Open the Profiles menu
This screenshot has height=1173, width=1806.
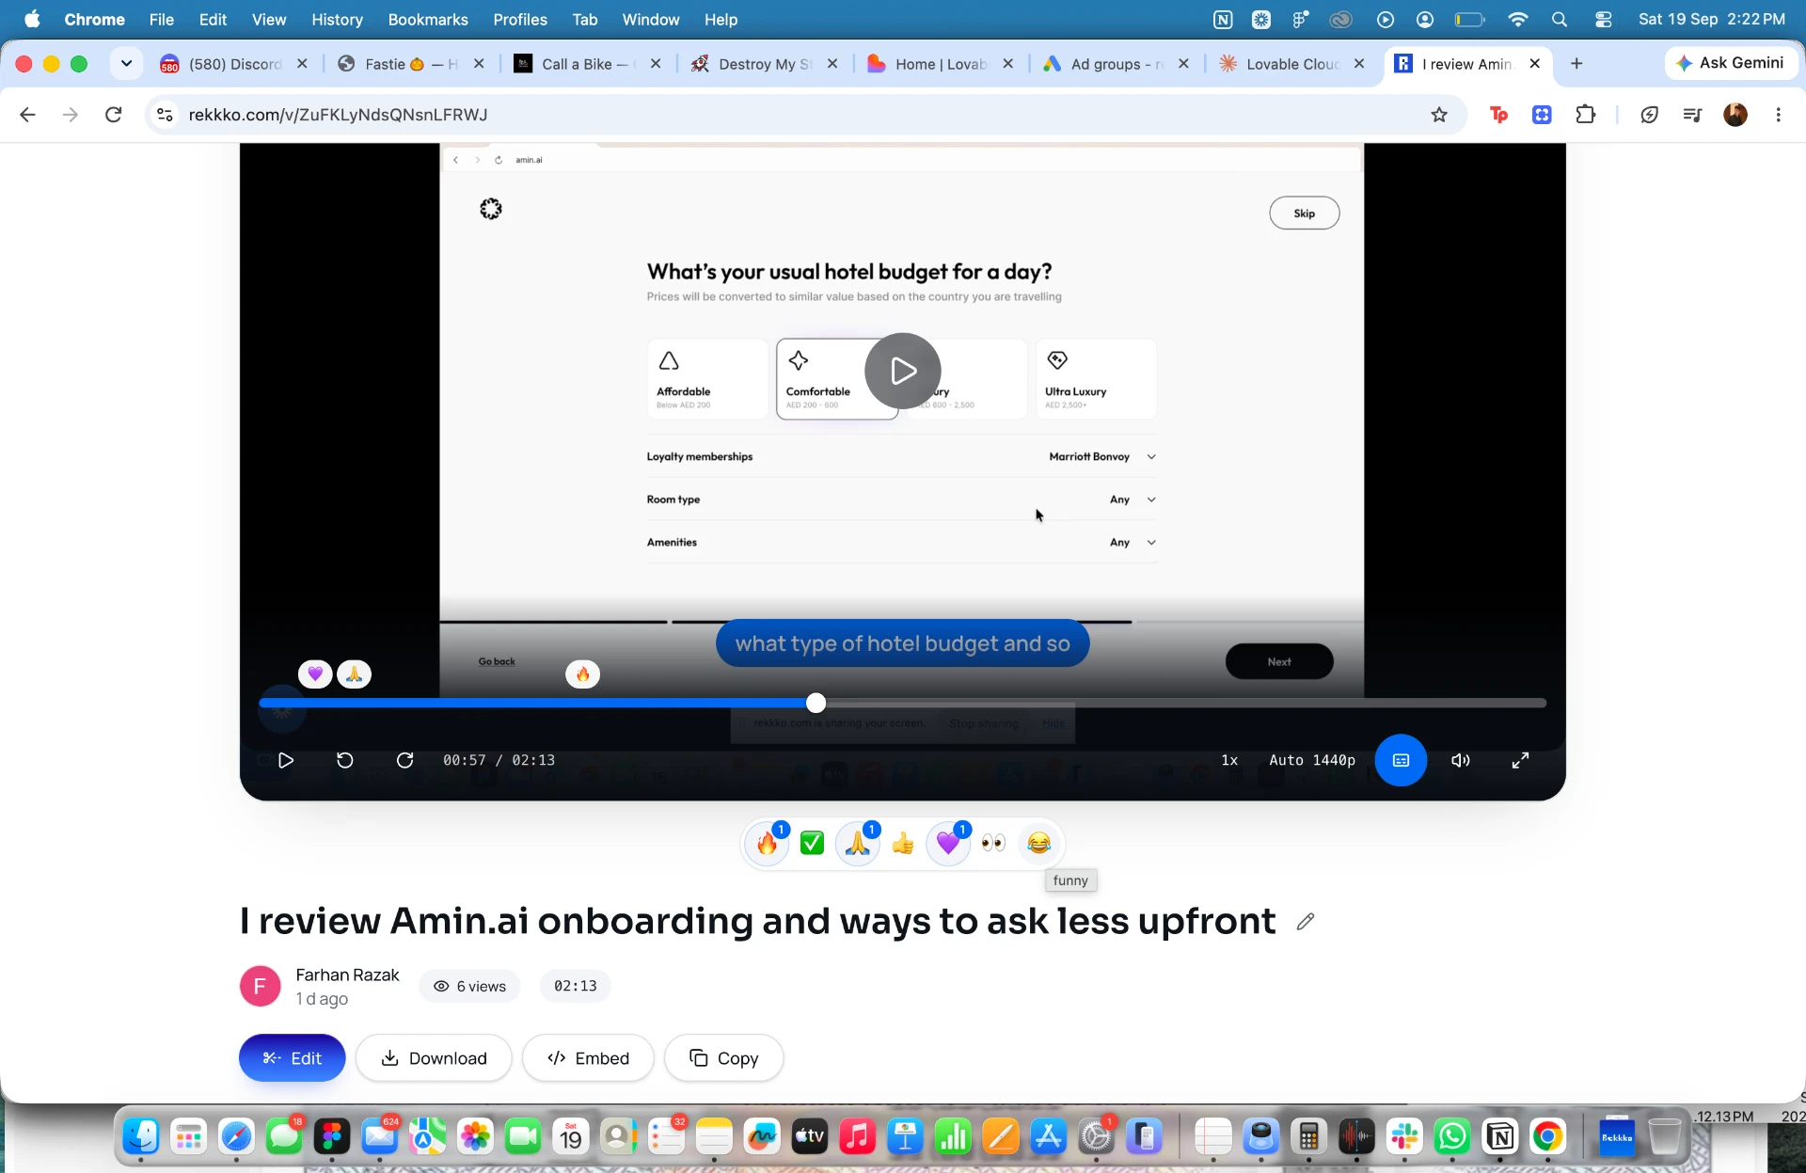[520, 19]
